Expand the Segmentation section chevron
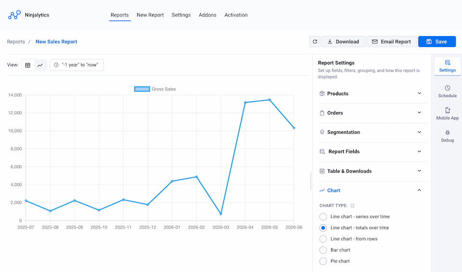Image resolution: width=462 pixels, height=272 pixels. [x=419, y=132]
